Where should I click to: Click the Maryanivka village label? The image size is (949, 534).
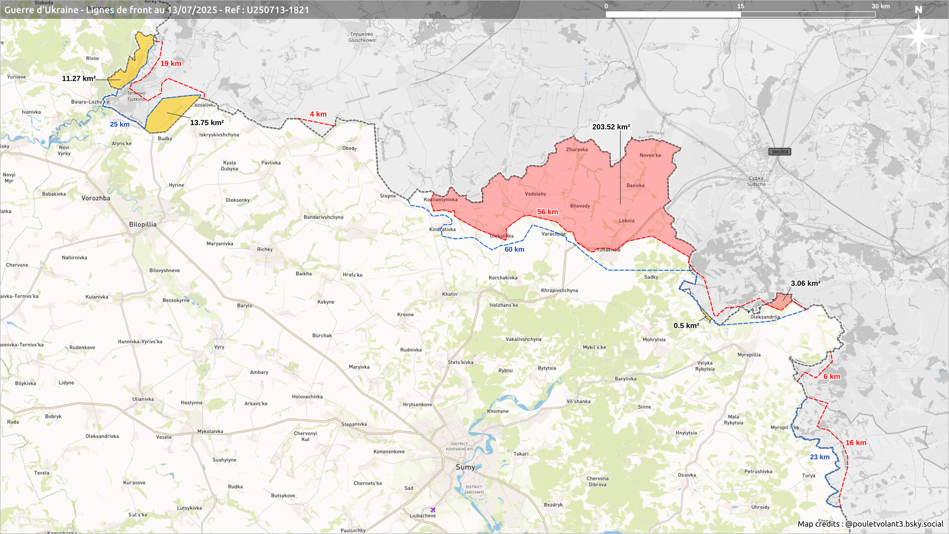click(220, 244)
